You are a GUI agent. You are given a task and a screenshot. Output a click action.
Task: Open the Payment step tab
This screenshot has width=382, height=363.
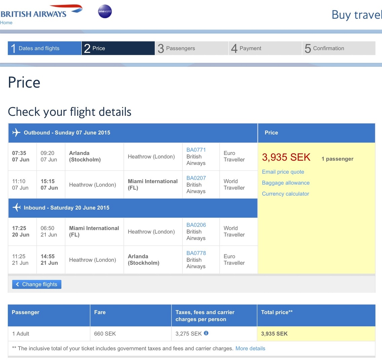265,48
